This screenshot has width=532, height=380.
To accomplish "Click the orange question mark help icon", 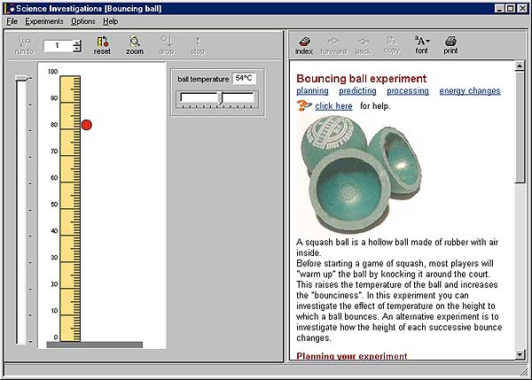I will coord(303,105).
